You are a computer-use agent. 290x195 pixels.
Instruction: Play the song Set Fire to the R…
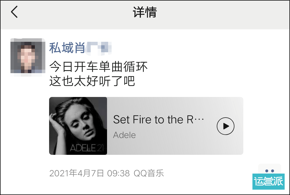tap(225, 126)
